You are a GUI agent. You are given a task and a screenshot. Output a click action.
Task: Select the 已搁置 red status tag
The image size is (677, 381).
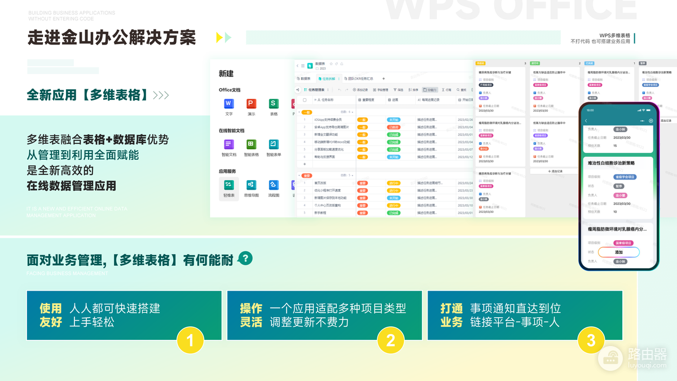coord(394,127)
